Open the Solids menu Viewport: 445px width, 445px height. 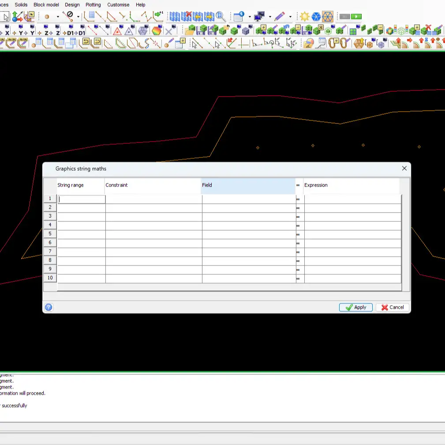point(21,5)
